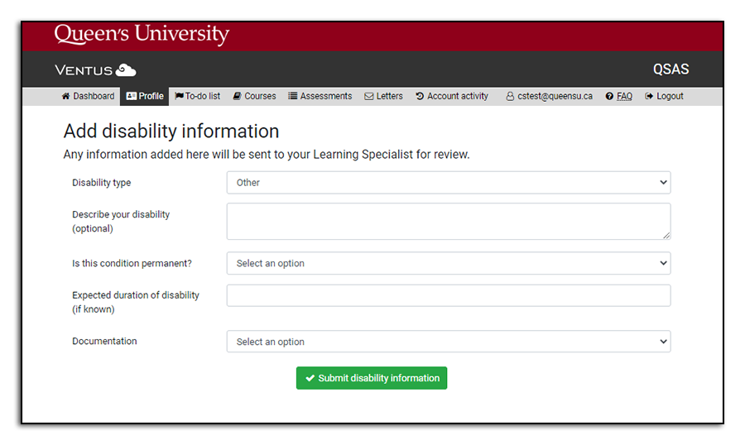
Task: Open the Disability type dropdown
Action: [x=449, y=182]
